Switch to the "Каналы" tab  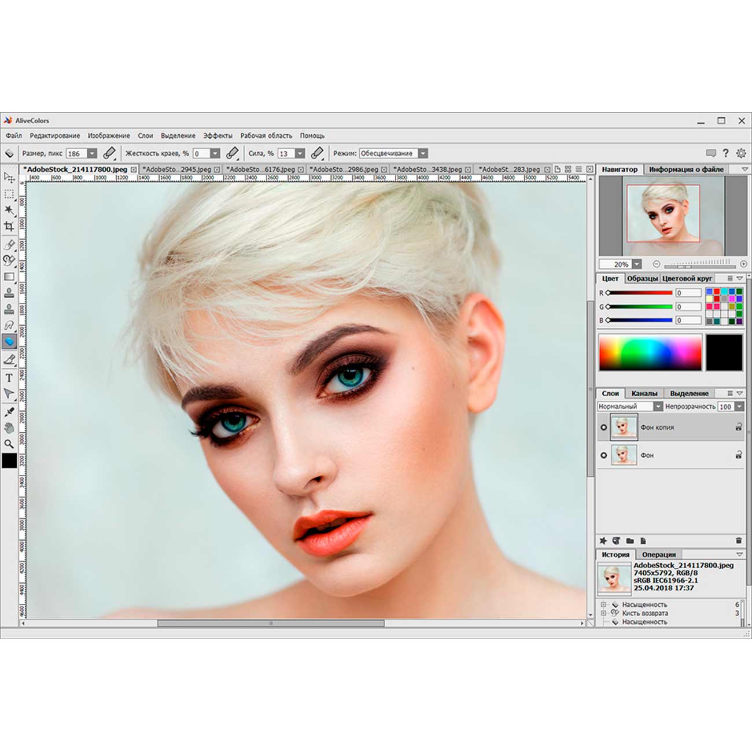tap(644, 393)
